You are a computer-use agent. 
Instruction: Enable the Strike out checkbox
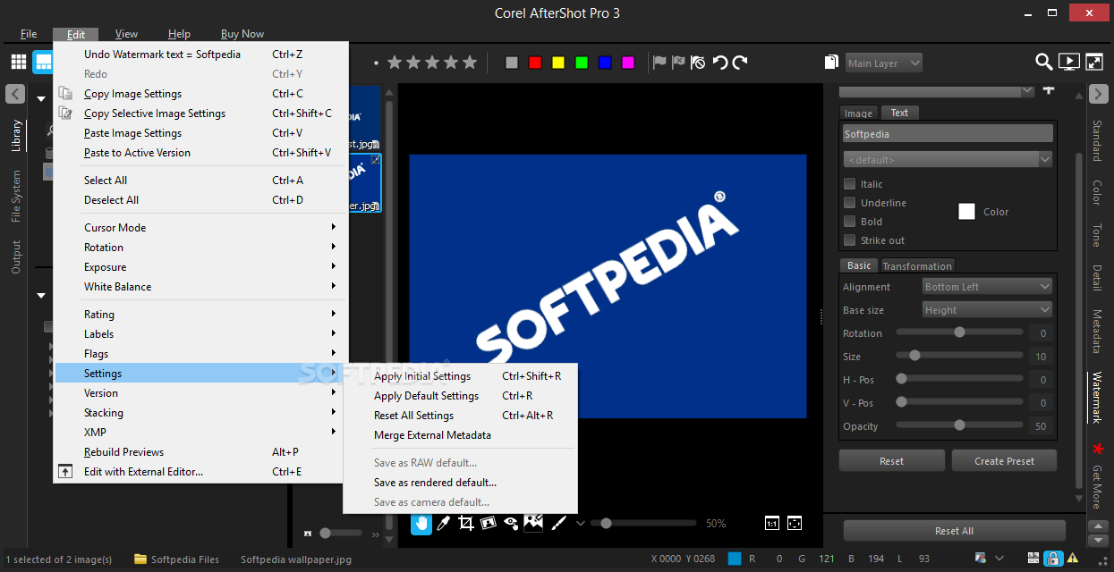tap(850, 240)
